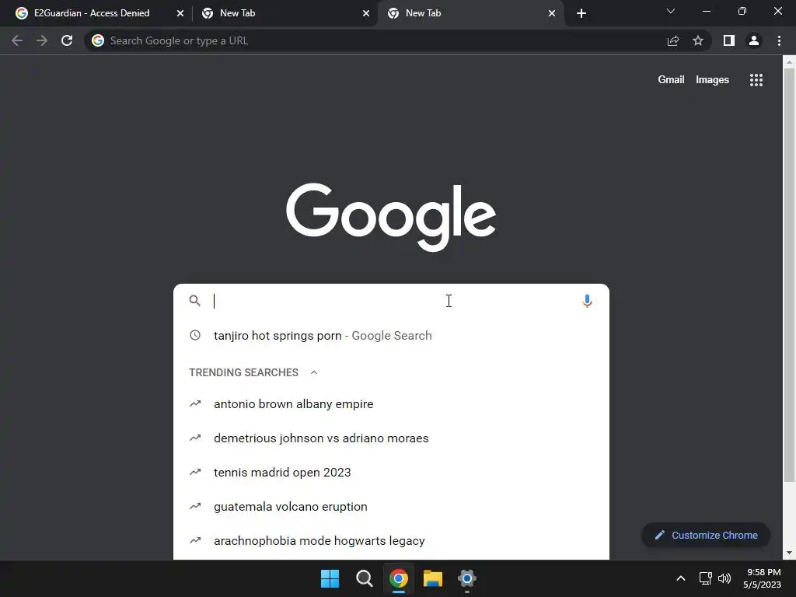Close the active New Tab tab
Viewport: 796px width, 597px height.
tap(552, 13)
